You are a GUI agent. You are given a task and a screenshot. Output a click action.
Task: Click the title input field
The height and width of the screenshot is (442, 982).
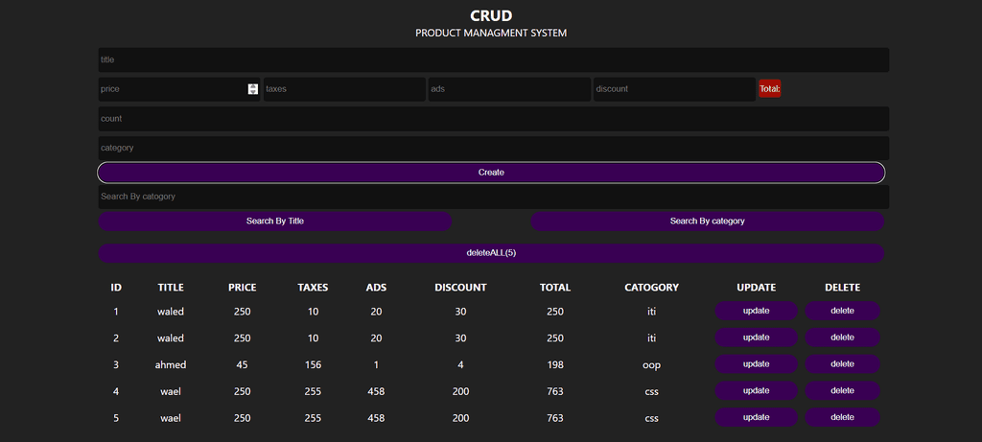(x=494, y=60)
